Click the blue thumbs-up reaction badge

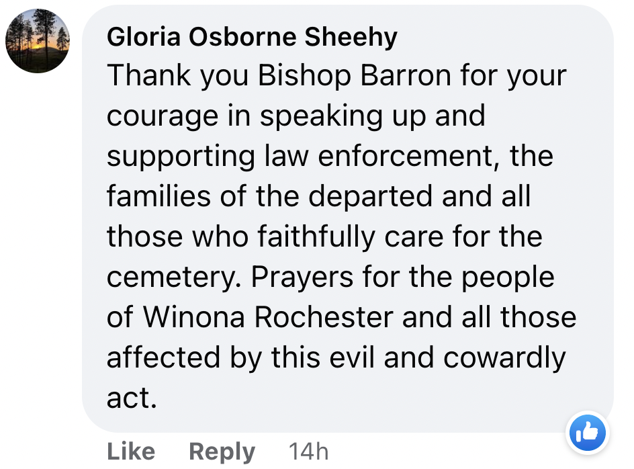pos(587,432)
